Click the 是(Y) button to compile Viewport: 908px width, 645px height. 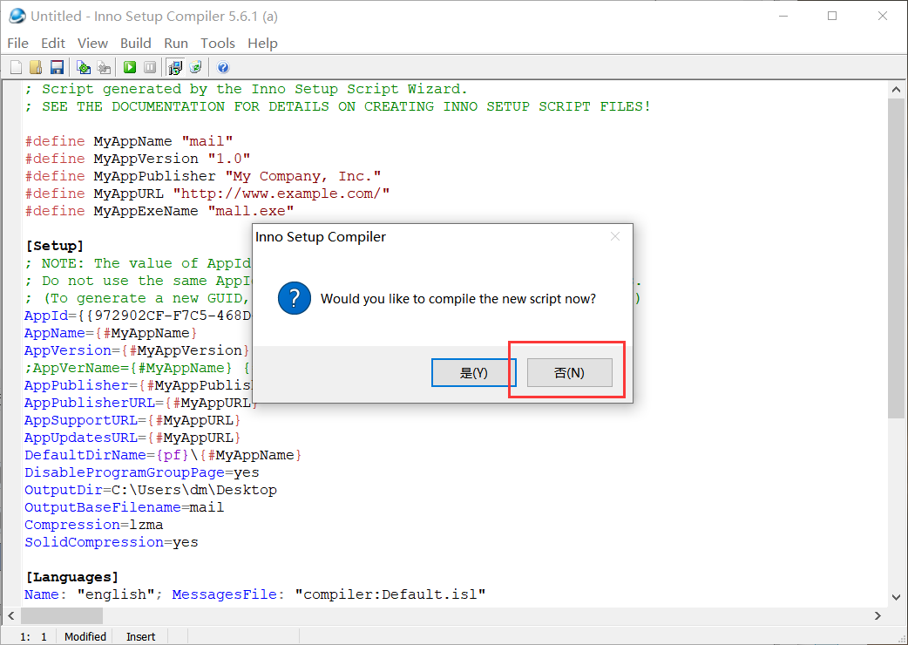click(x=474, y=373)
